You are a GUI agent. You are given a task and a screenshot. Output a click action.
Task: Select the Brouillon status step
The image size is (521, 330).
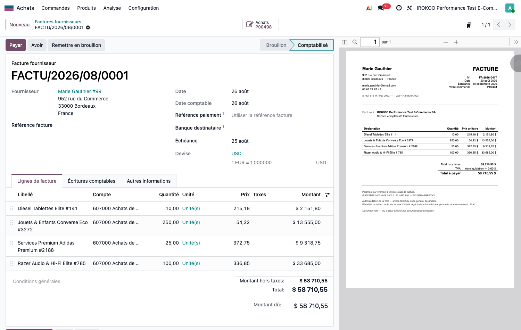[275, 45]
